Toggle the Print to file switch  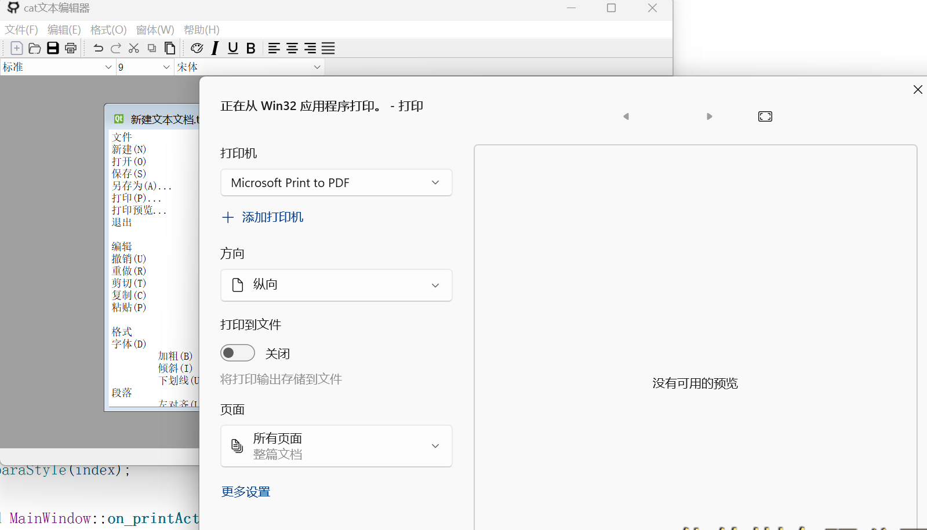coord(238,353)
